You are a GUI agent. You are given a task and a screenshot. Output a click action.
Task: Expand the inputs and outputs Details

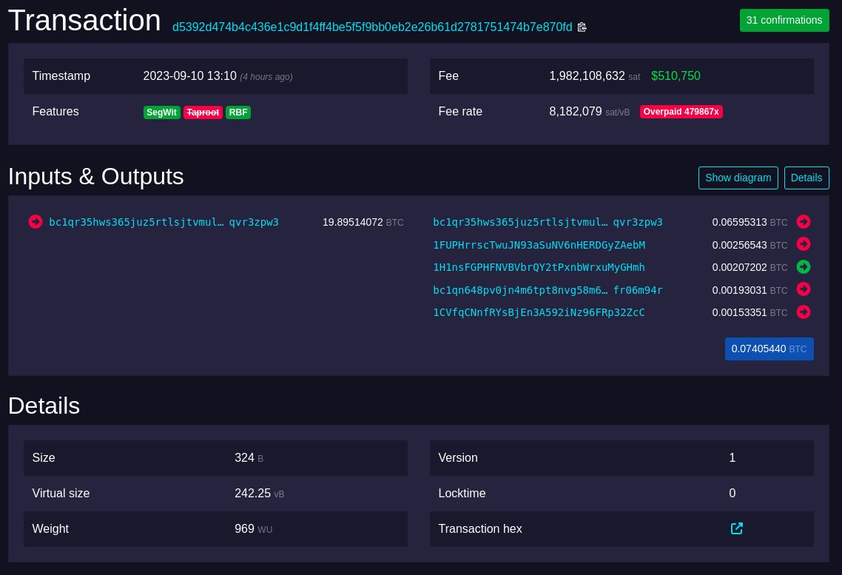(x=806, y=178)
